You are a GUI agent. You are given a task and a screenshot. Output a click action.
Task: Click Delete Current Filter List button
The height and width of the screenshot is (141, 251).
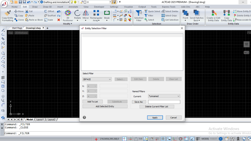click(157, 107)
